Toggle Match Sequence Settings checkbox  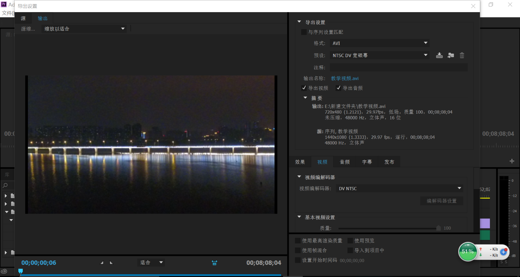pos(304,32)
